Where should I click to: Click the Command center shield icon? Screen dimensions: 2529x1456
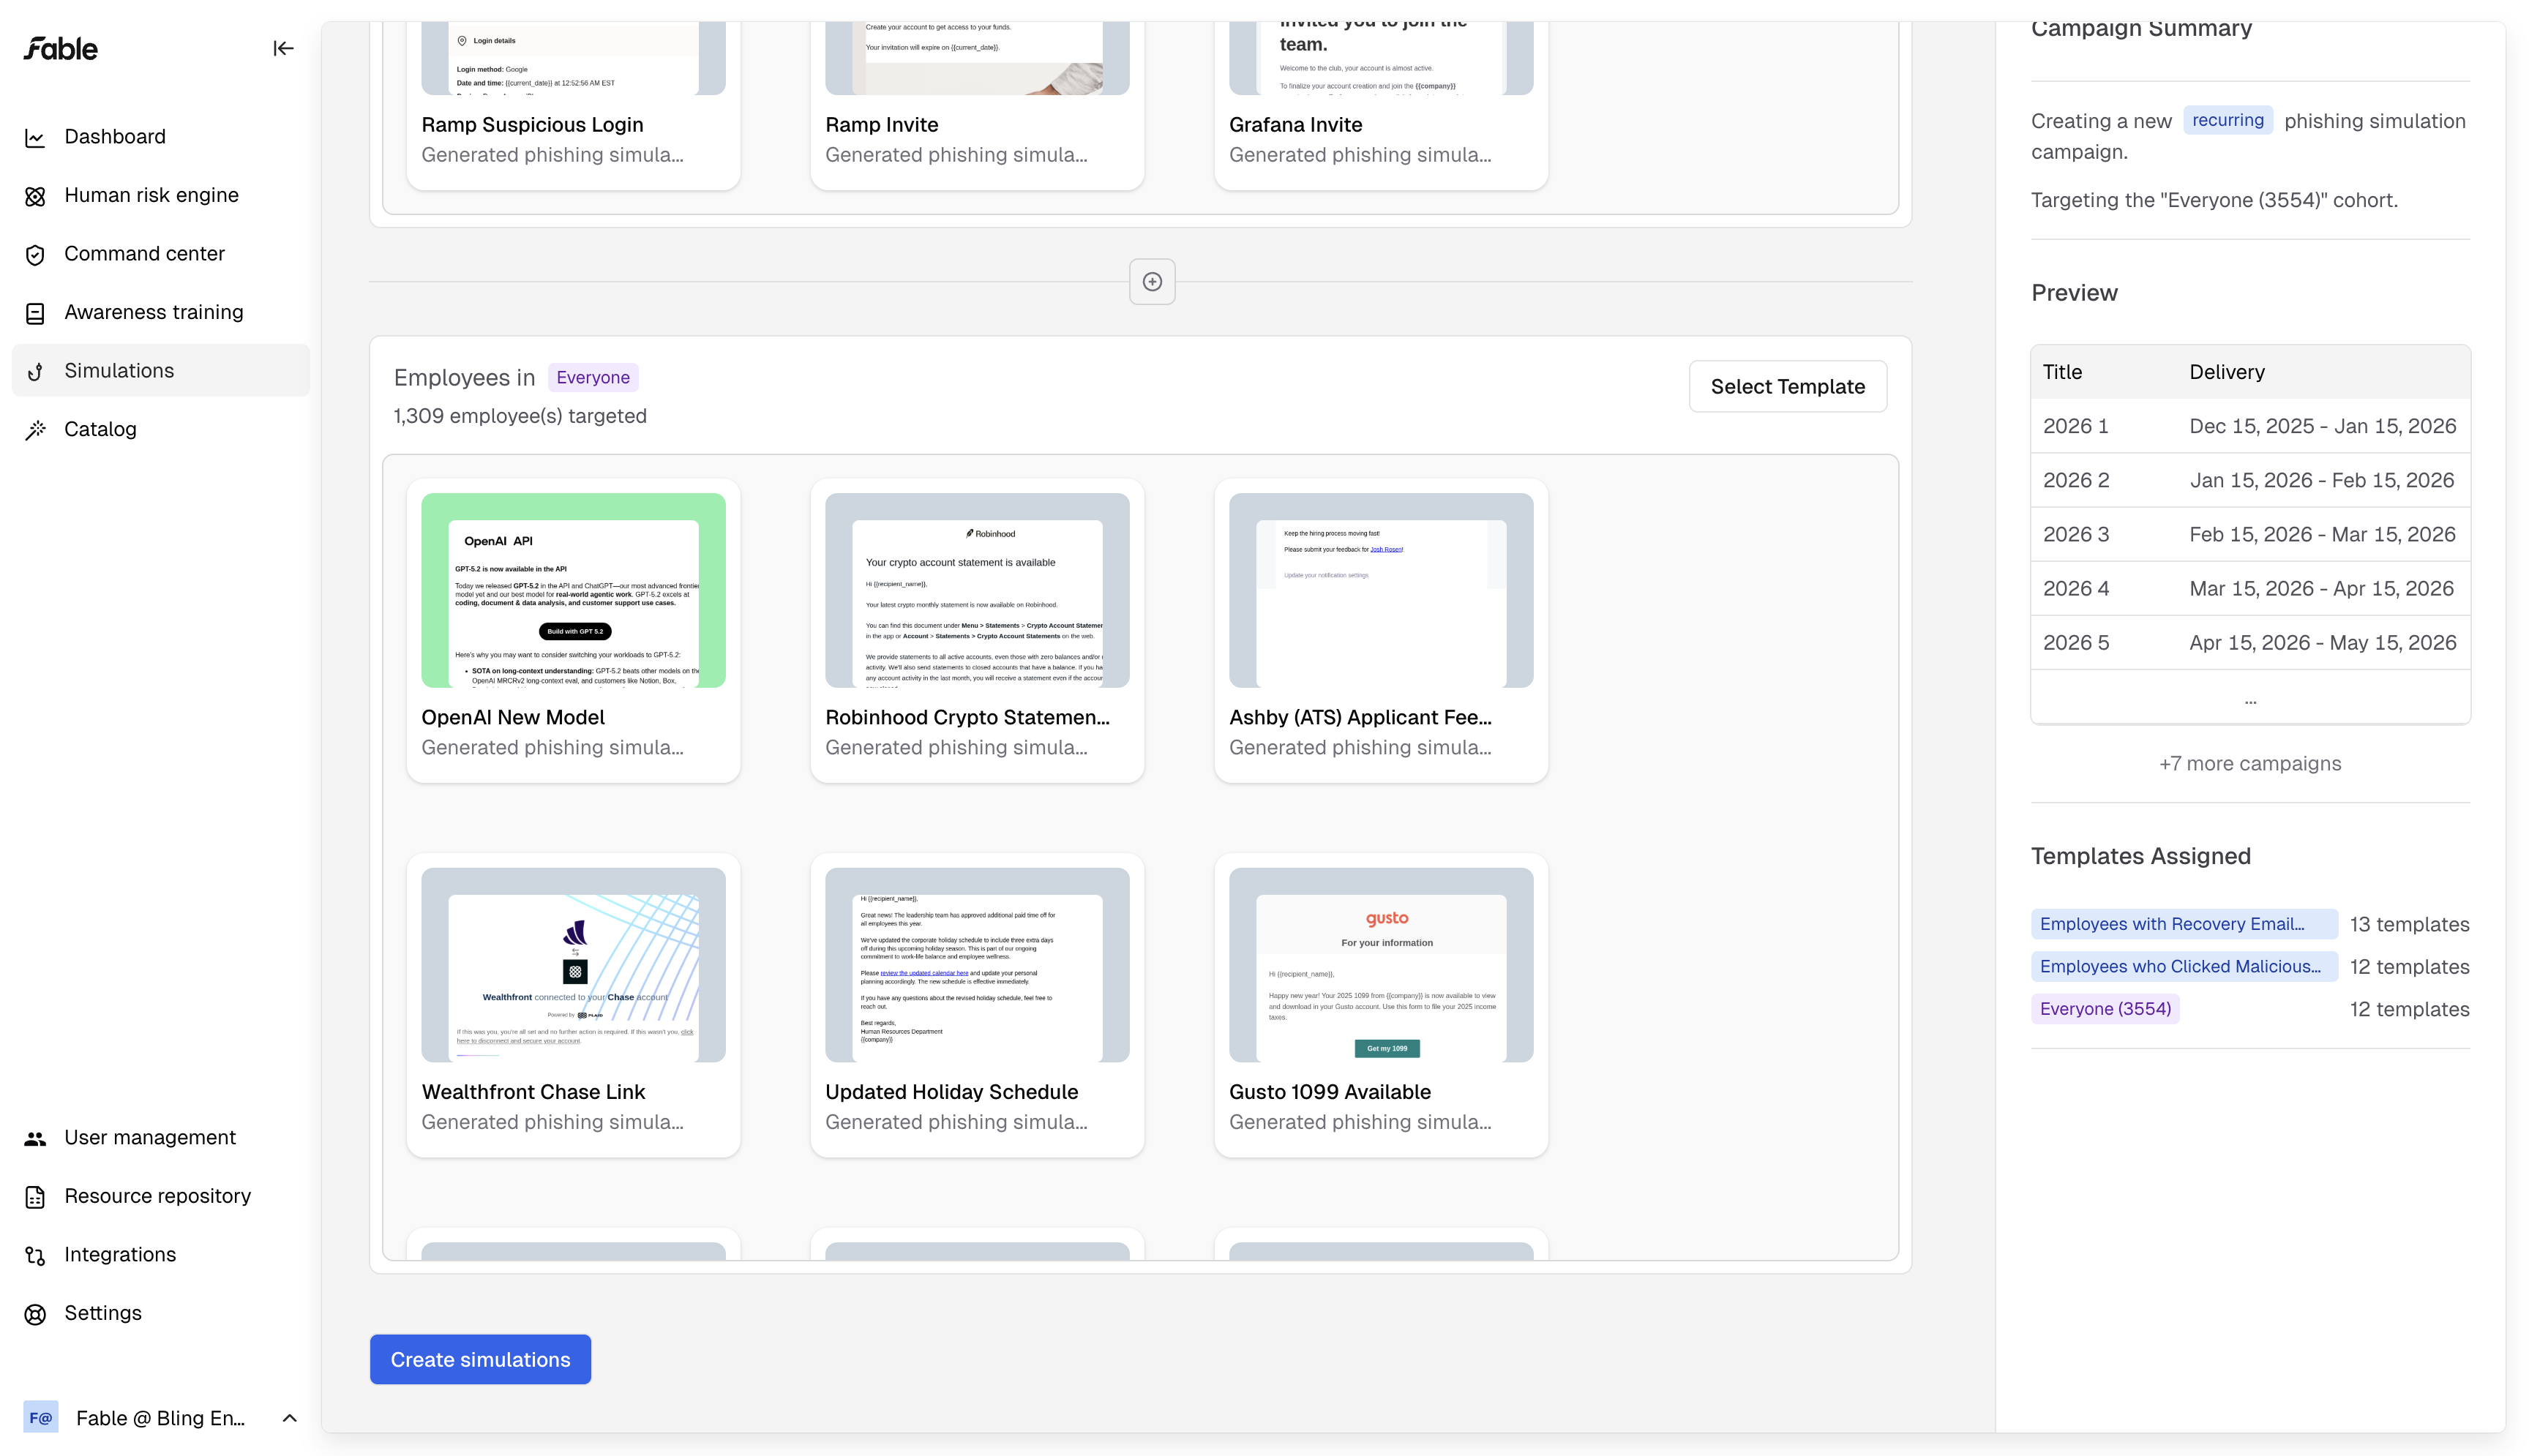35,255
